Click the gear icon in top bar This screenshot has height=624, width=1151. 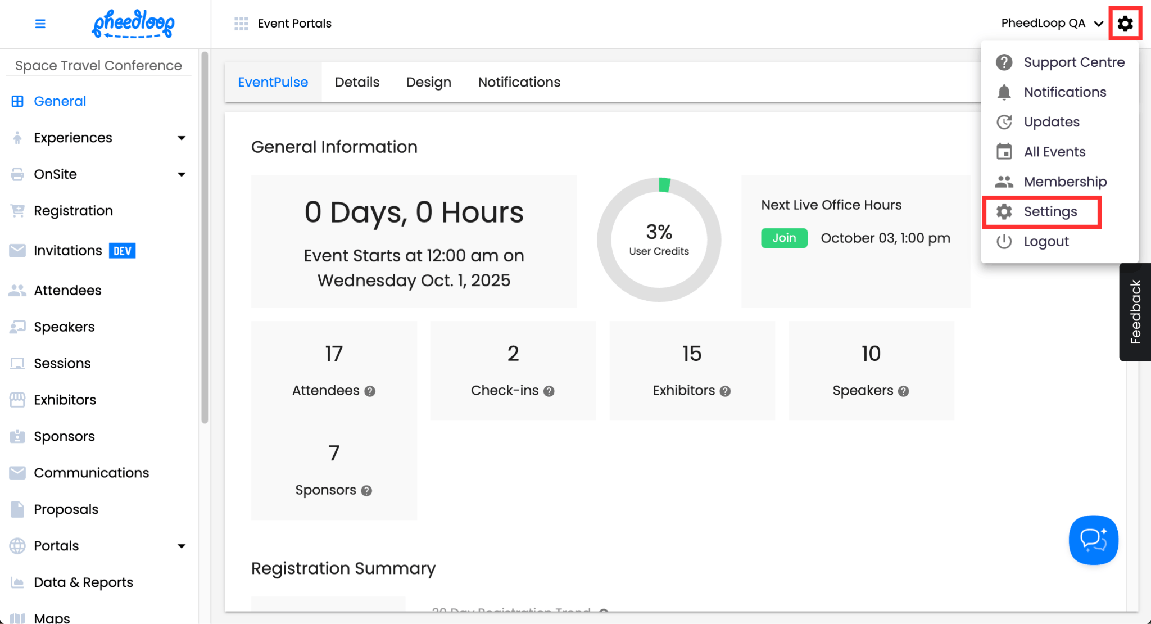click(x=1125, y=24)
